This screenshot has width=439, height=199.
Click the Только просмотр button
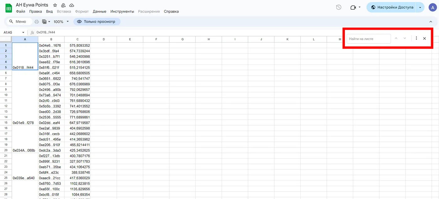(97, 22)
